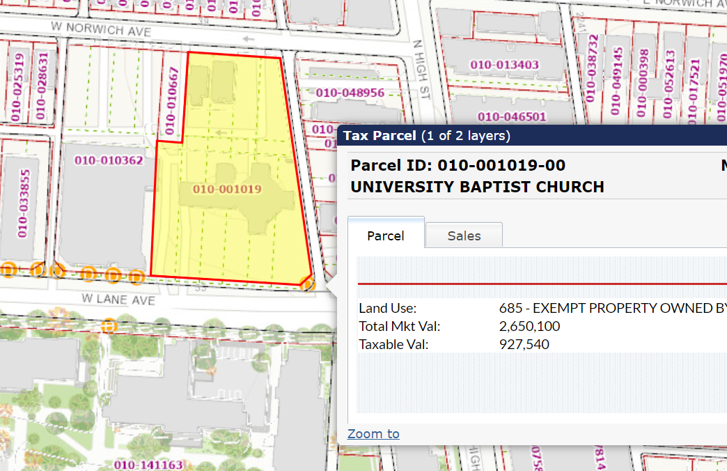Image resolution: width=727 pixels, height=471 pixels.
Task: Click the Zoom to link
Action: pos(373,434)
